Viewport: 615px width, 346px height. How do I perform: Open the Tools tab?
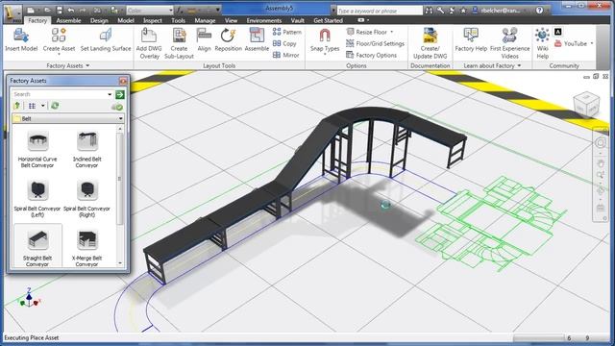(178, 20)
